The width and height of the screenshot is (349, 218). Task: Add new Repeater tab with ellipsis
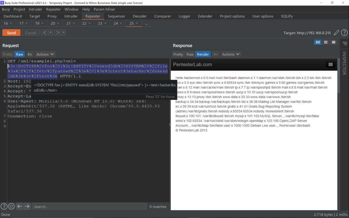pyautogui.click(x=146, y=24)
